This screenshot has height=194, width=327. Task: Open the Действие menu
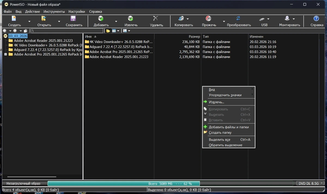[32, 11]
